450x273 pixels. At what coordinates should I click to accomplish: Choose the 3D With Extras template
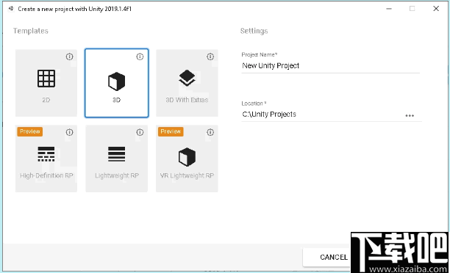(187, 83)
